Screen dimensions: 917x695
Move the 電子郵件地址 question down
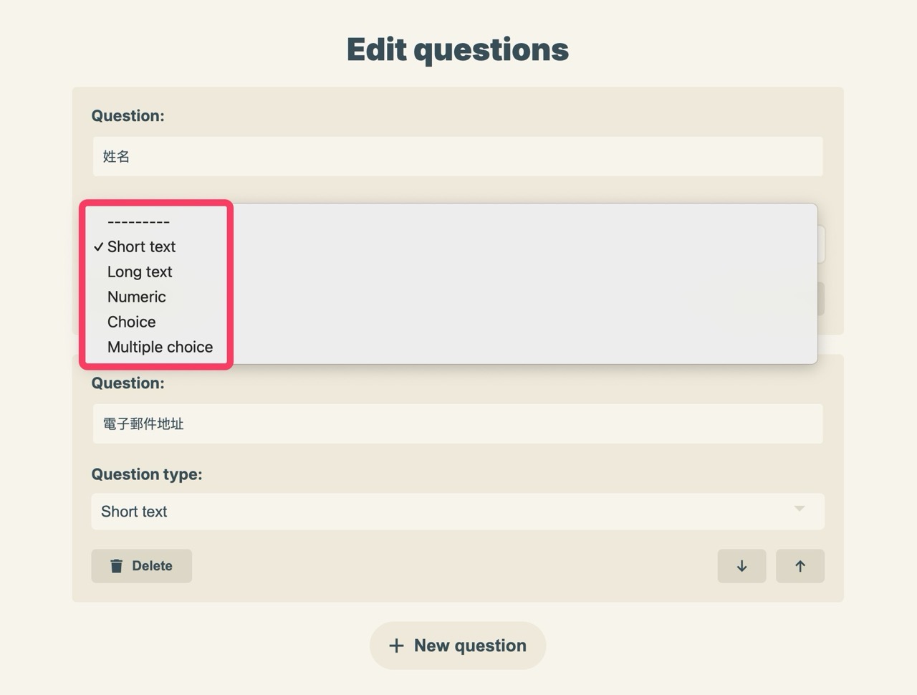point(741,566)
